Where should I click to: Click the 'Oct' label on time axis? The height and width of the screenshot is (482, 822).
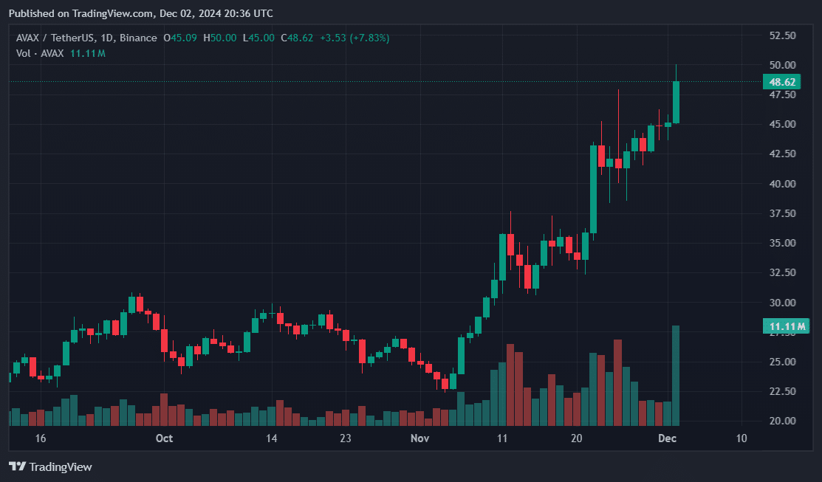tap(164, 438)
